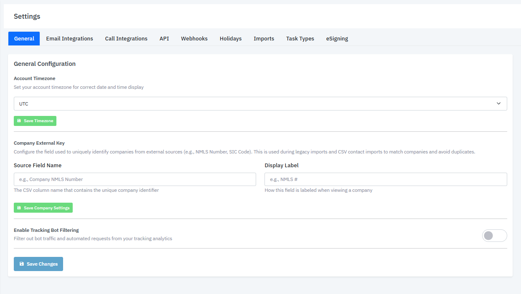521x294 pixels.
Task: Click the save icon inside Save Company Settings
Action: [x=19, y=207]
